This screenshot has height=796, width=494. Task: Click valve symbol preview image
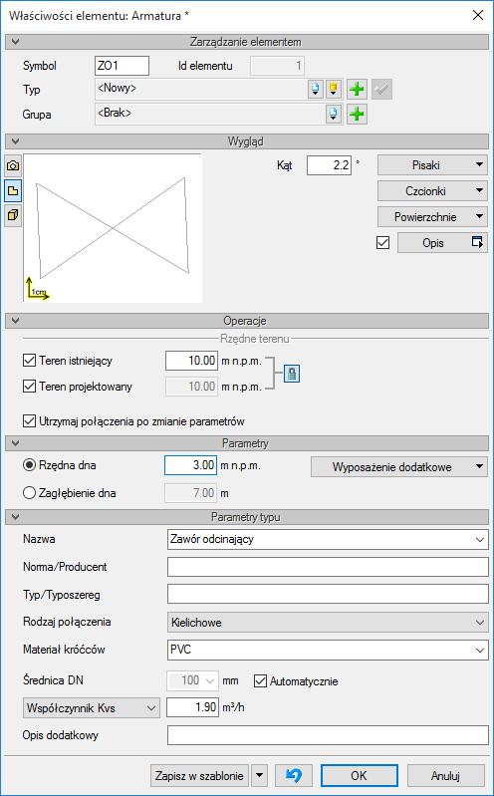pyautogui.click(x=113, y=228)
